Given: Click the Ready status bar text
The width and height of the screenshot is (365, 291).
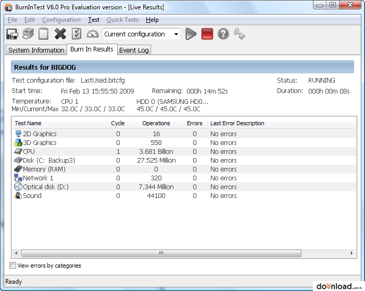Looking at the screenshot, I should (14, 282).
